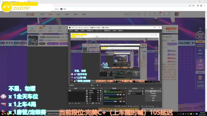Expand the Douyu 视频 video dropdown
Viewport: 207px width, 116px height.
click(x=67, y=14)
